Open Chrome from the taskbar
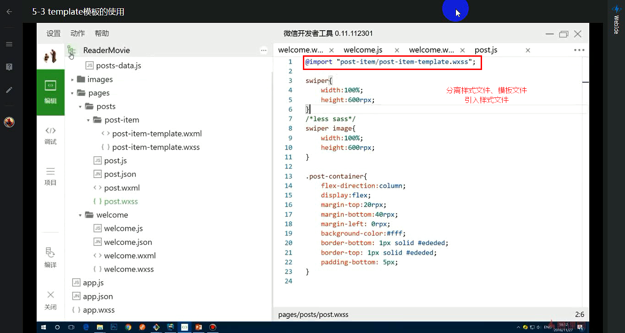The image size is (625, 333). [128, 328]
